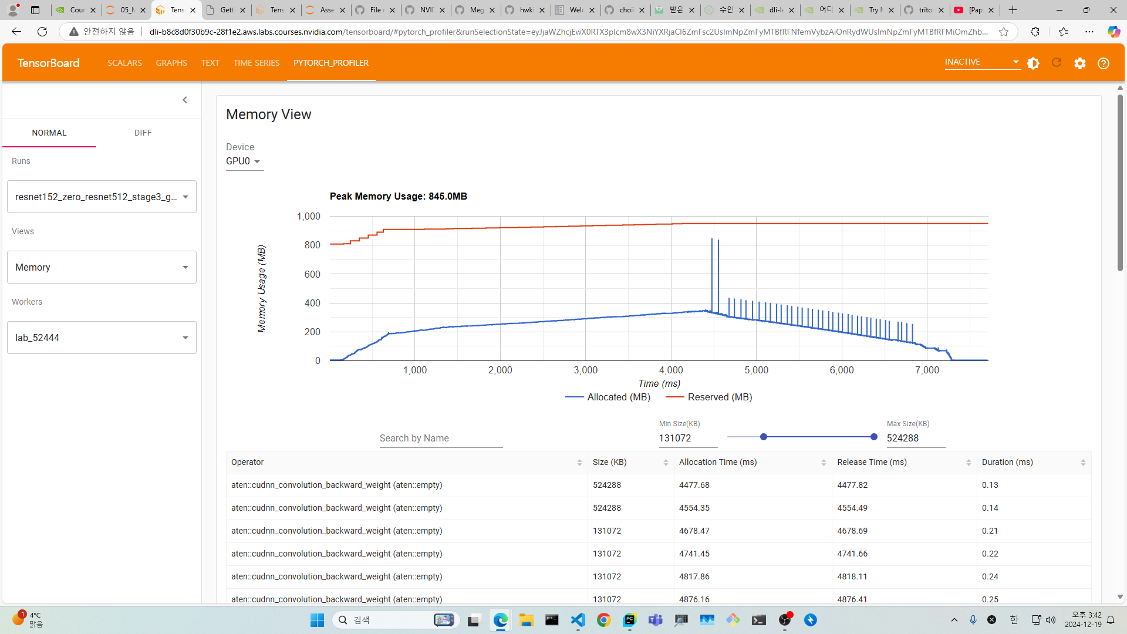Image resolution: width=1127 pixels, height=634 pixels.
Task: Sort table by Size (KB) arrows
Action: (x=666, y=463)
